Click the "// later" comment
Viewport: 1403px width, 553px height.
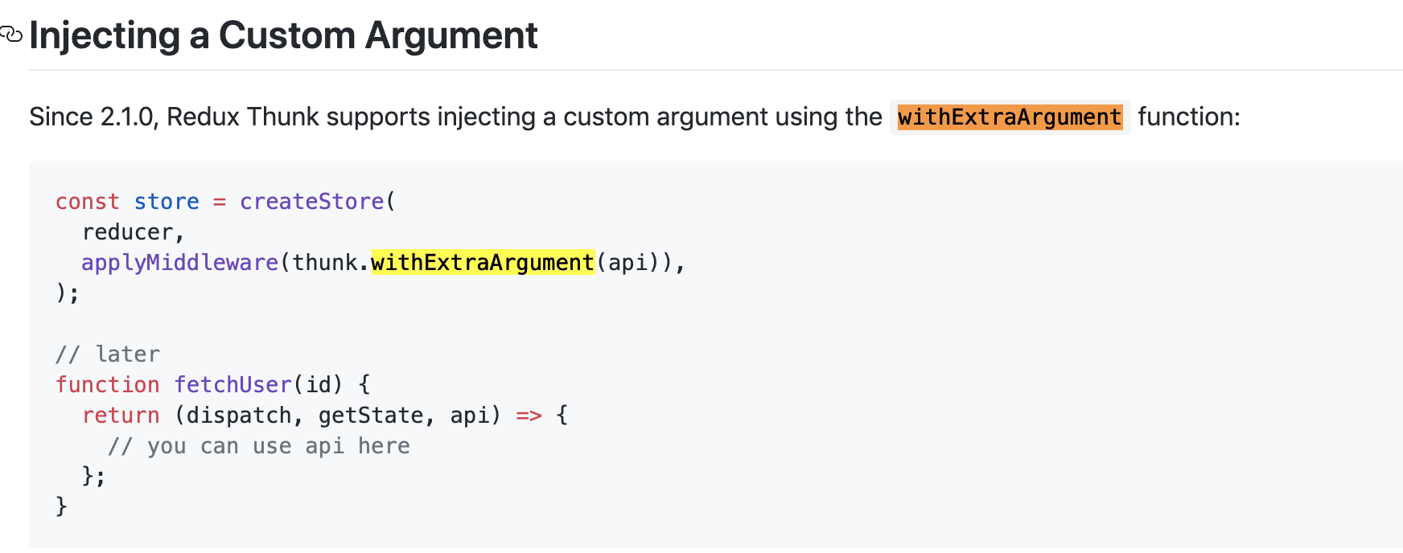point(108,354)
